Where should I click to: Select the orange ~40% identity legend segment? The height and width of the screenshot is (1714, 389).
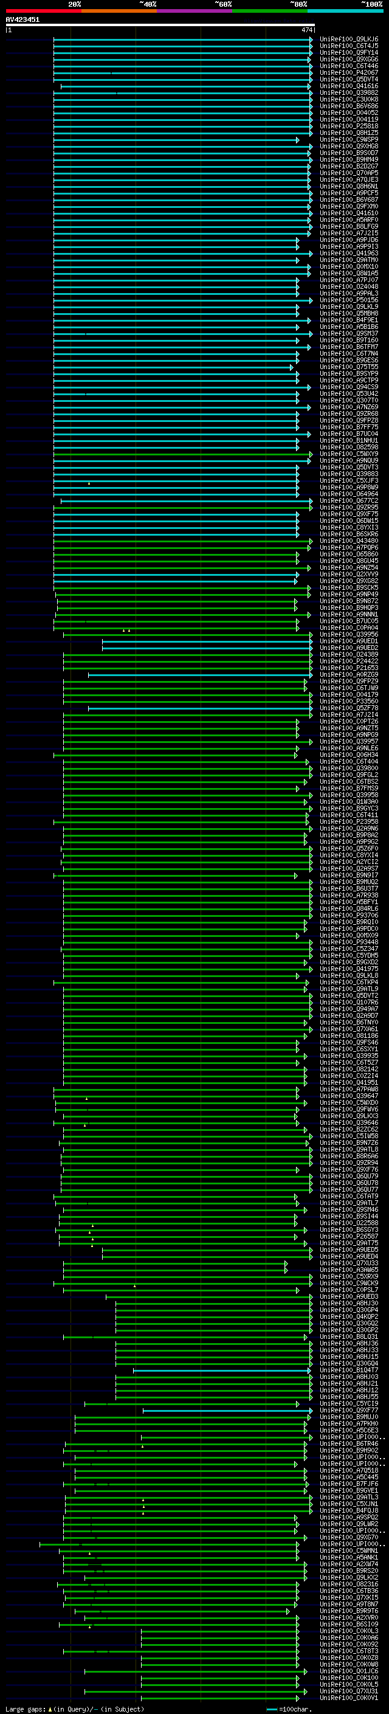tap(119, 11)
